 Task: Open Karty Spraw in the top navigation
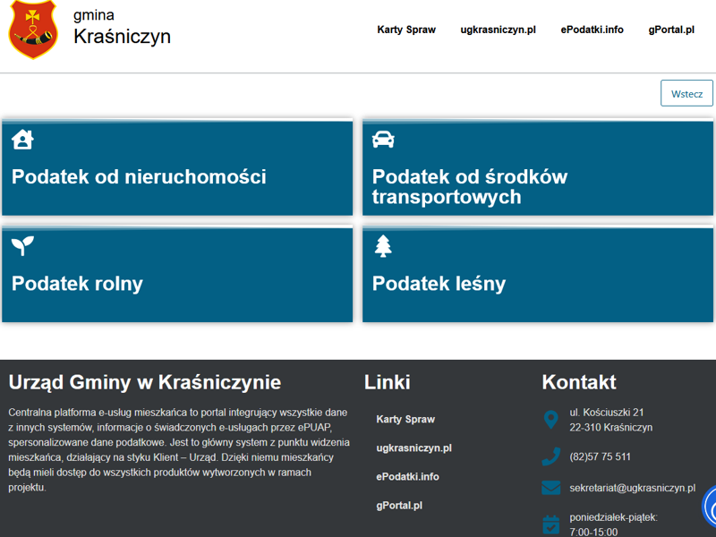point(406,30)
